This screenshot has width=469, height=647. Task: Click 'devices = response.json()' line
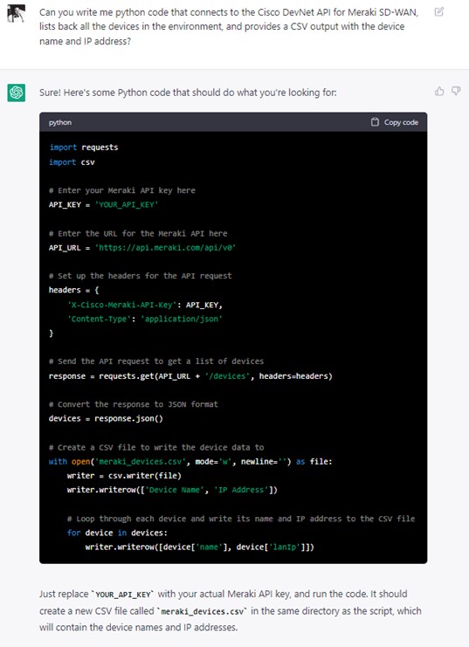(x=106, y=418)
